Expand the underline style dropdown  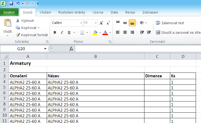click(74, 33)
